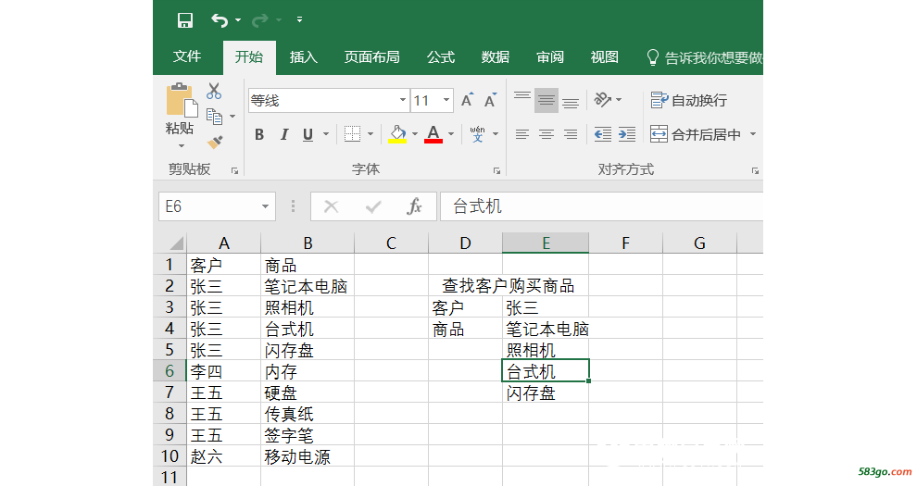The width and height of the screenshot is (917, 486).
Task: Click the Cut scissors icon
Action: click(x=214, y=91)
